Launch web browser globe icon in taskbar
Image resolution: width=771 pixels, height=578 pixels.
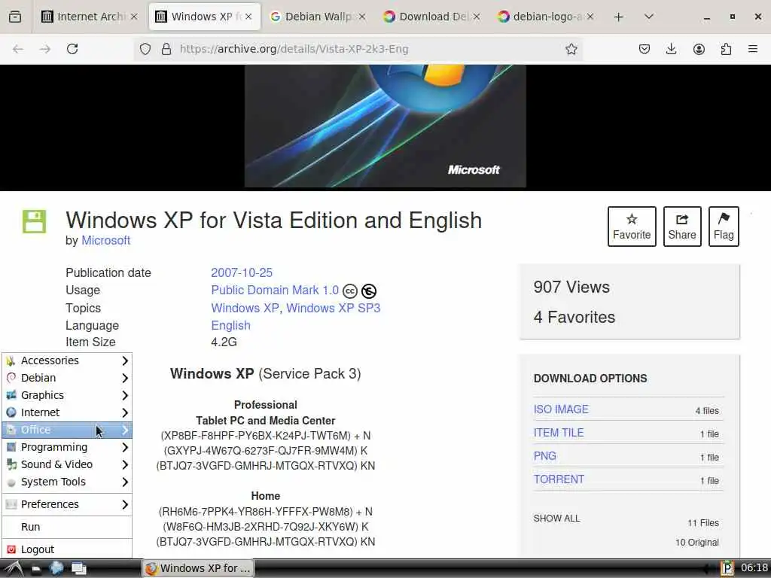(x=57, y=568)
